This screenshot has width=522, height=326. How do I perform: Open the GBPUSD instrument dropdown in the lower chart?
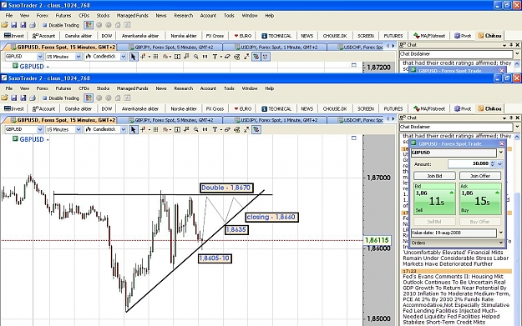click(x=40, y=129)
